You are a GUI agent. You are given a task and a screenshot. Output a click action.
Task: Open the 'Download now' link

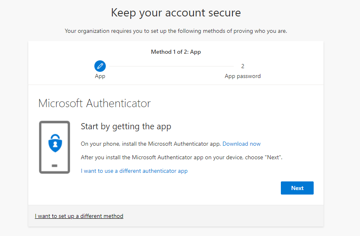pyautogui.click(x=242, y=144)
